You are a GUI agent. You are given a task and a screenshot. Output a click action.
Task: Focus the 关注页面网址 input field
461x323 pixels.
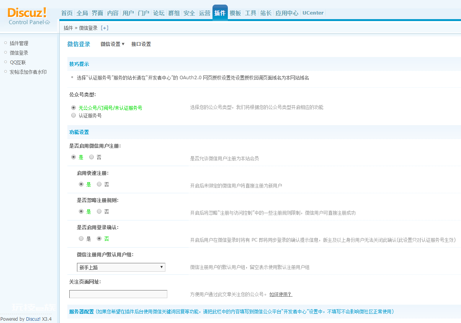point(118,294)
